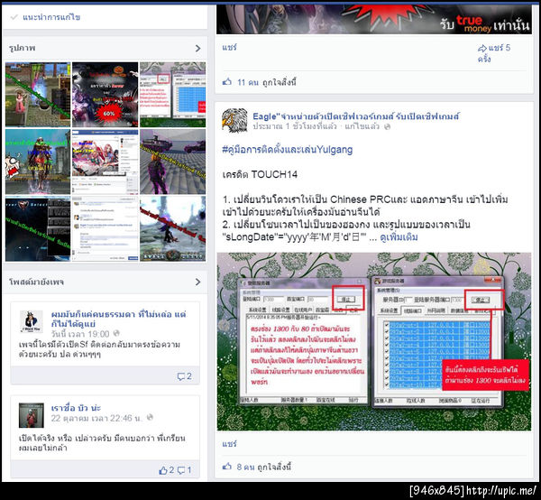Expand the post with ดูเพิ่มเติม
Viewport: 541px width, 500px height.
coord(399,237)
